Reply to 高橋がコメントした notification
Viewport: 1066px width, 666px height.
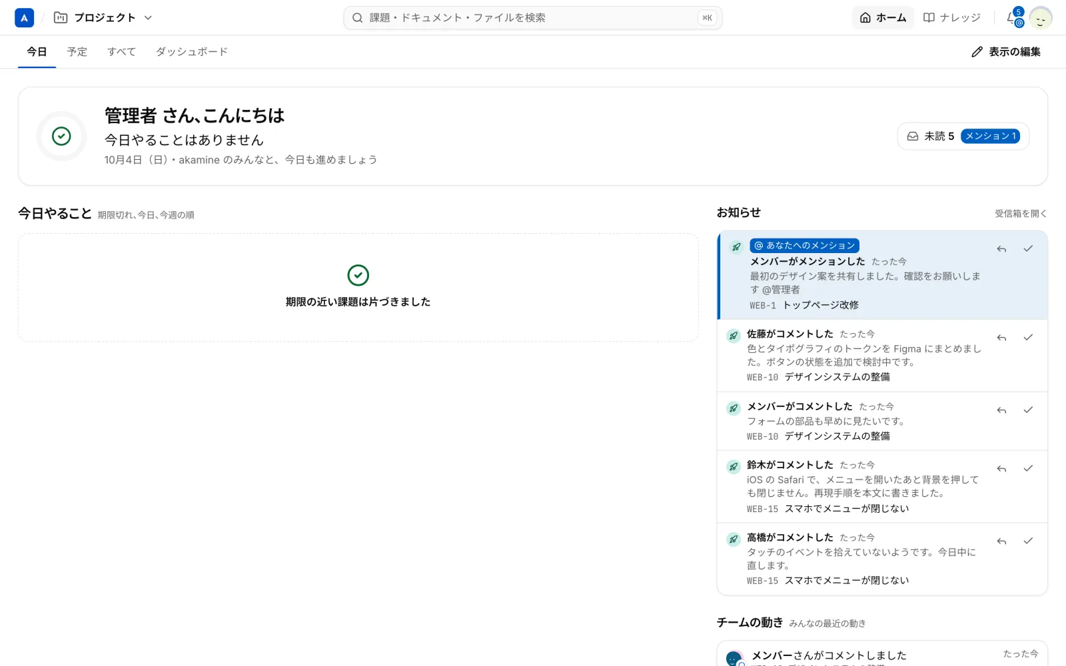1001,541
